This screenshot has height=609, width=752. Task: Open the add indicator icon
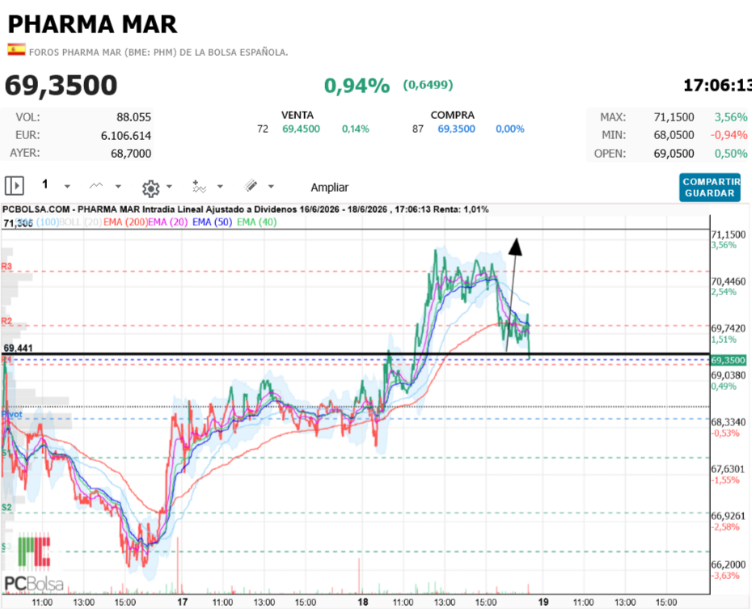(x=199, y=187)
